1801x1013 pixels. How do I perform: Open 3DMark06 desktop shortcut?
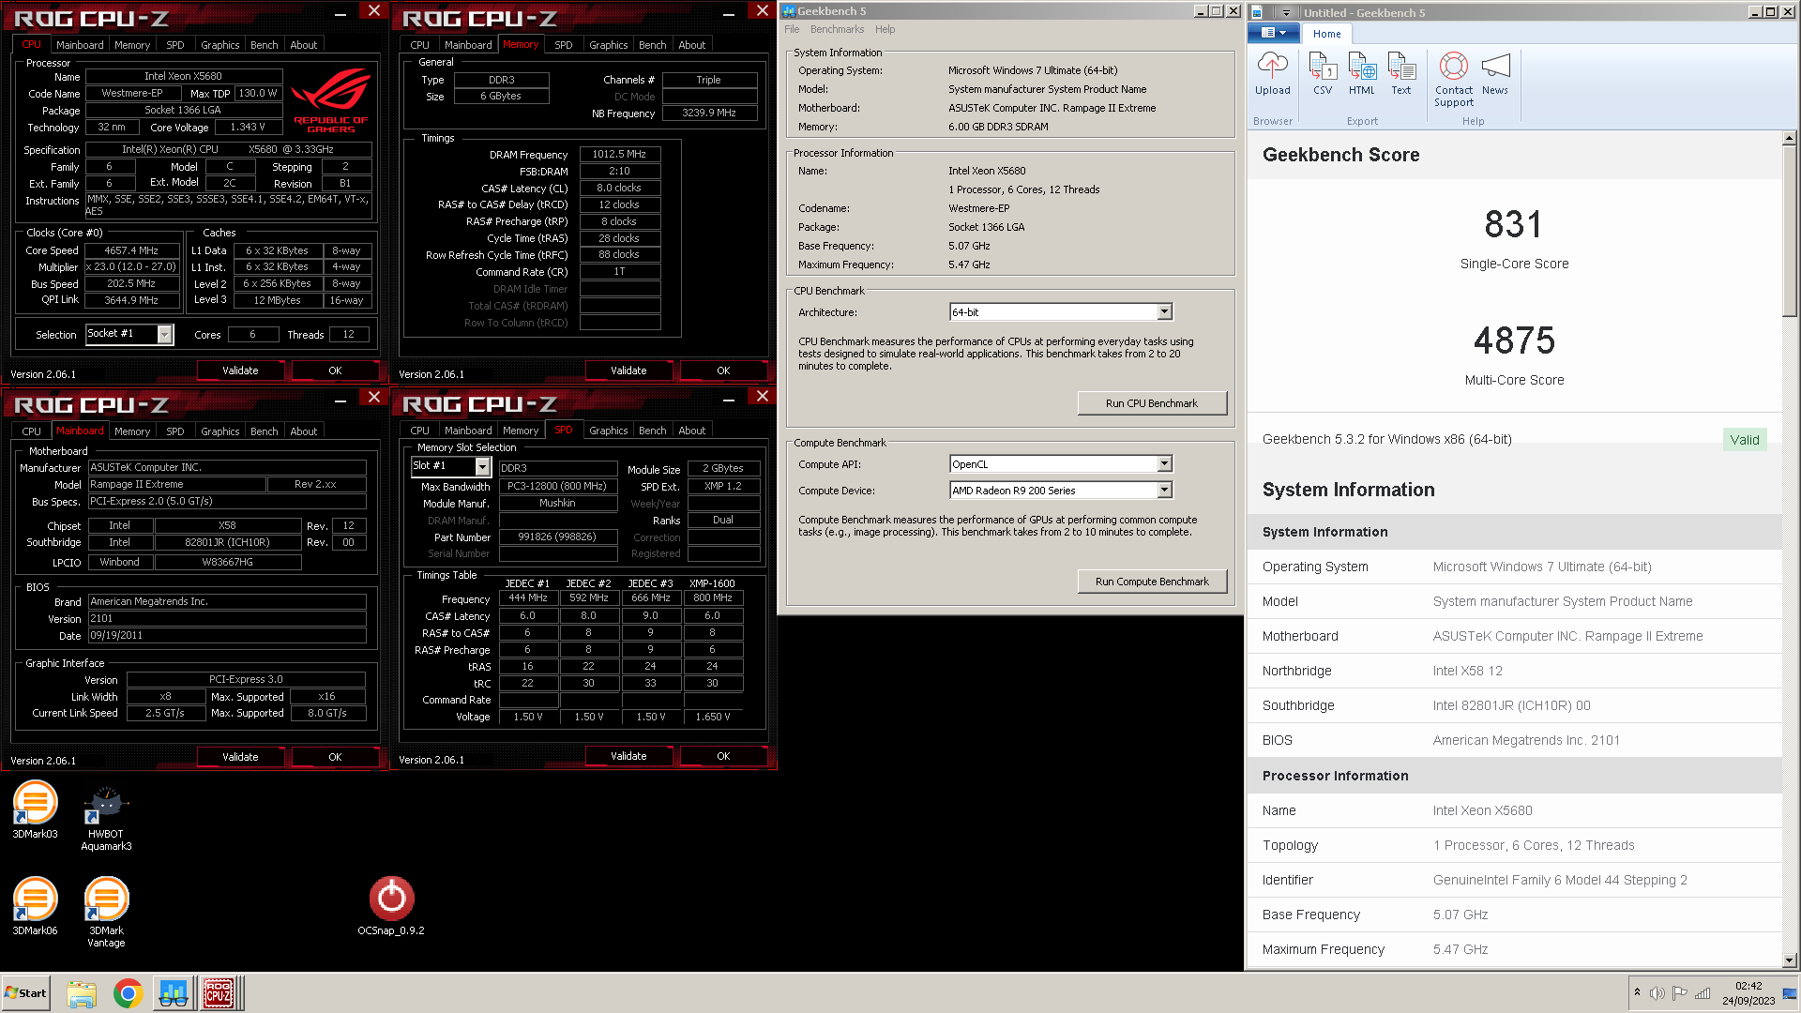[x=35, y=905]
